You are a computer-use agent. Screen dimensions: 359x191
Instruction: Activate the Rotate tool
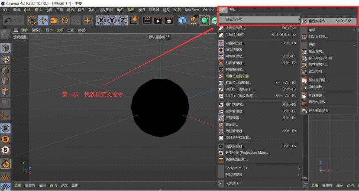65,21
